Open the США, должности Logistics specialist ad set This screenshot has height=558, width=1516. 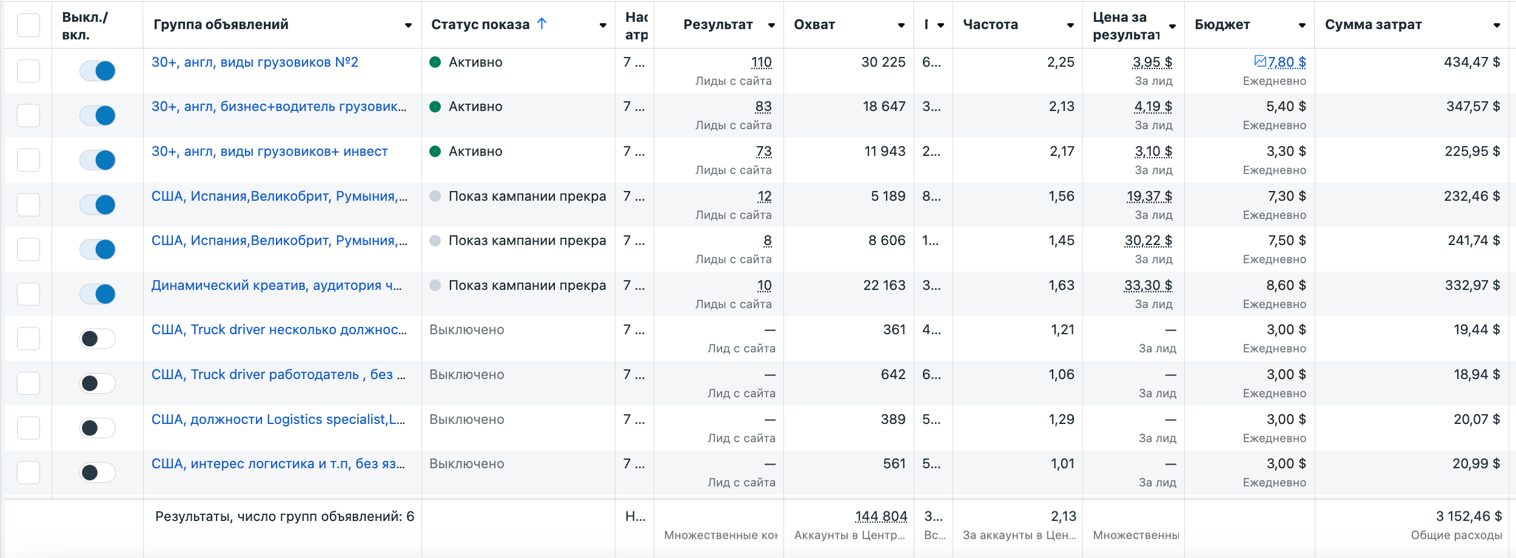point(278,420)
